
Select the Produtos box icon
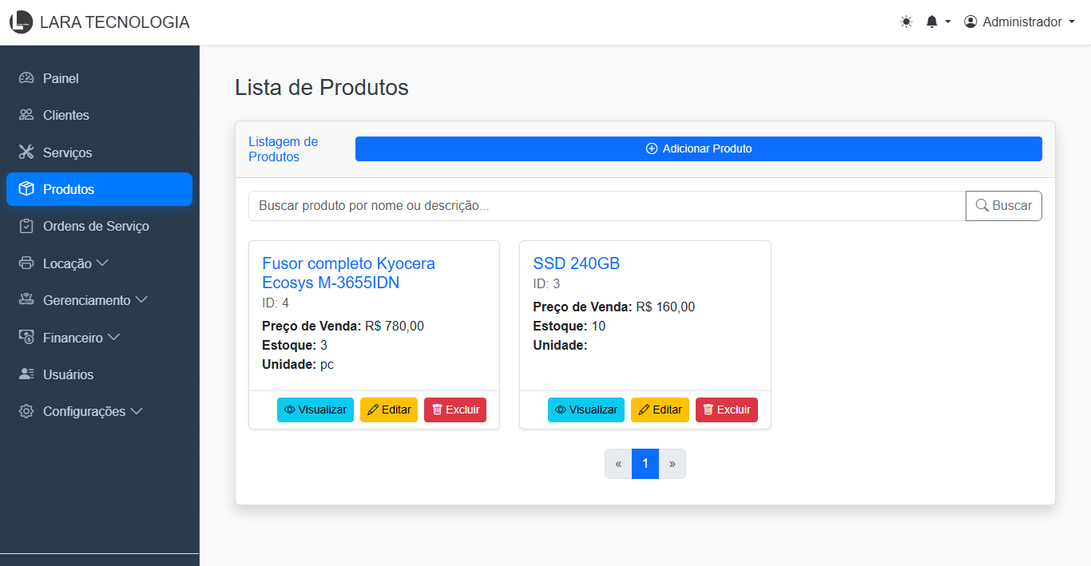point(26,188)
